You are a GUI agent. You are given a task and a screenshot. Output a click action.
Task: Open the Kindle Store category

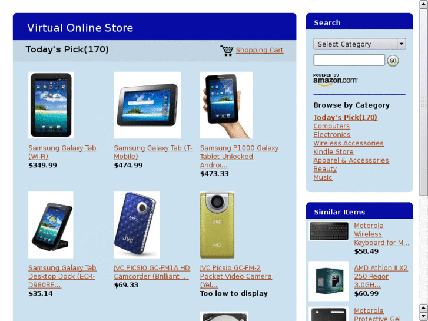point(333,152)
